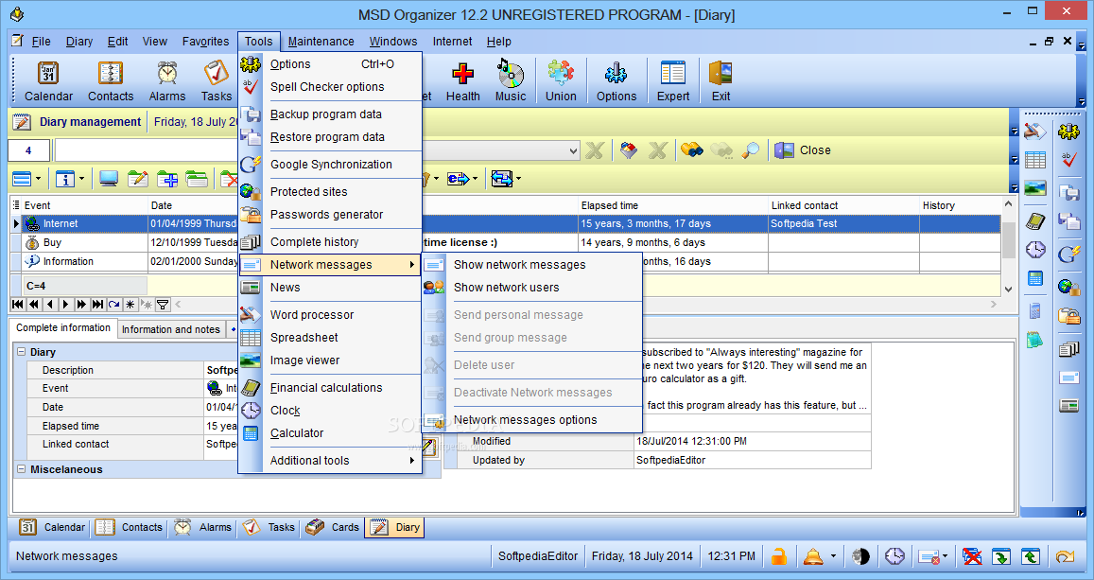Open the Tasks toolbar icon
The width and height of the screenshot is (1094, 580).
point(216,81)
